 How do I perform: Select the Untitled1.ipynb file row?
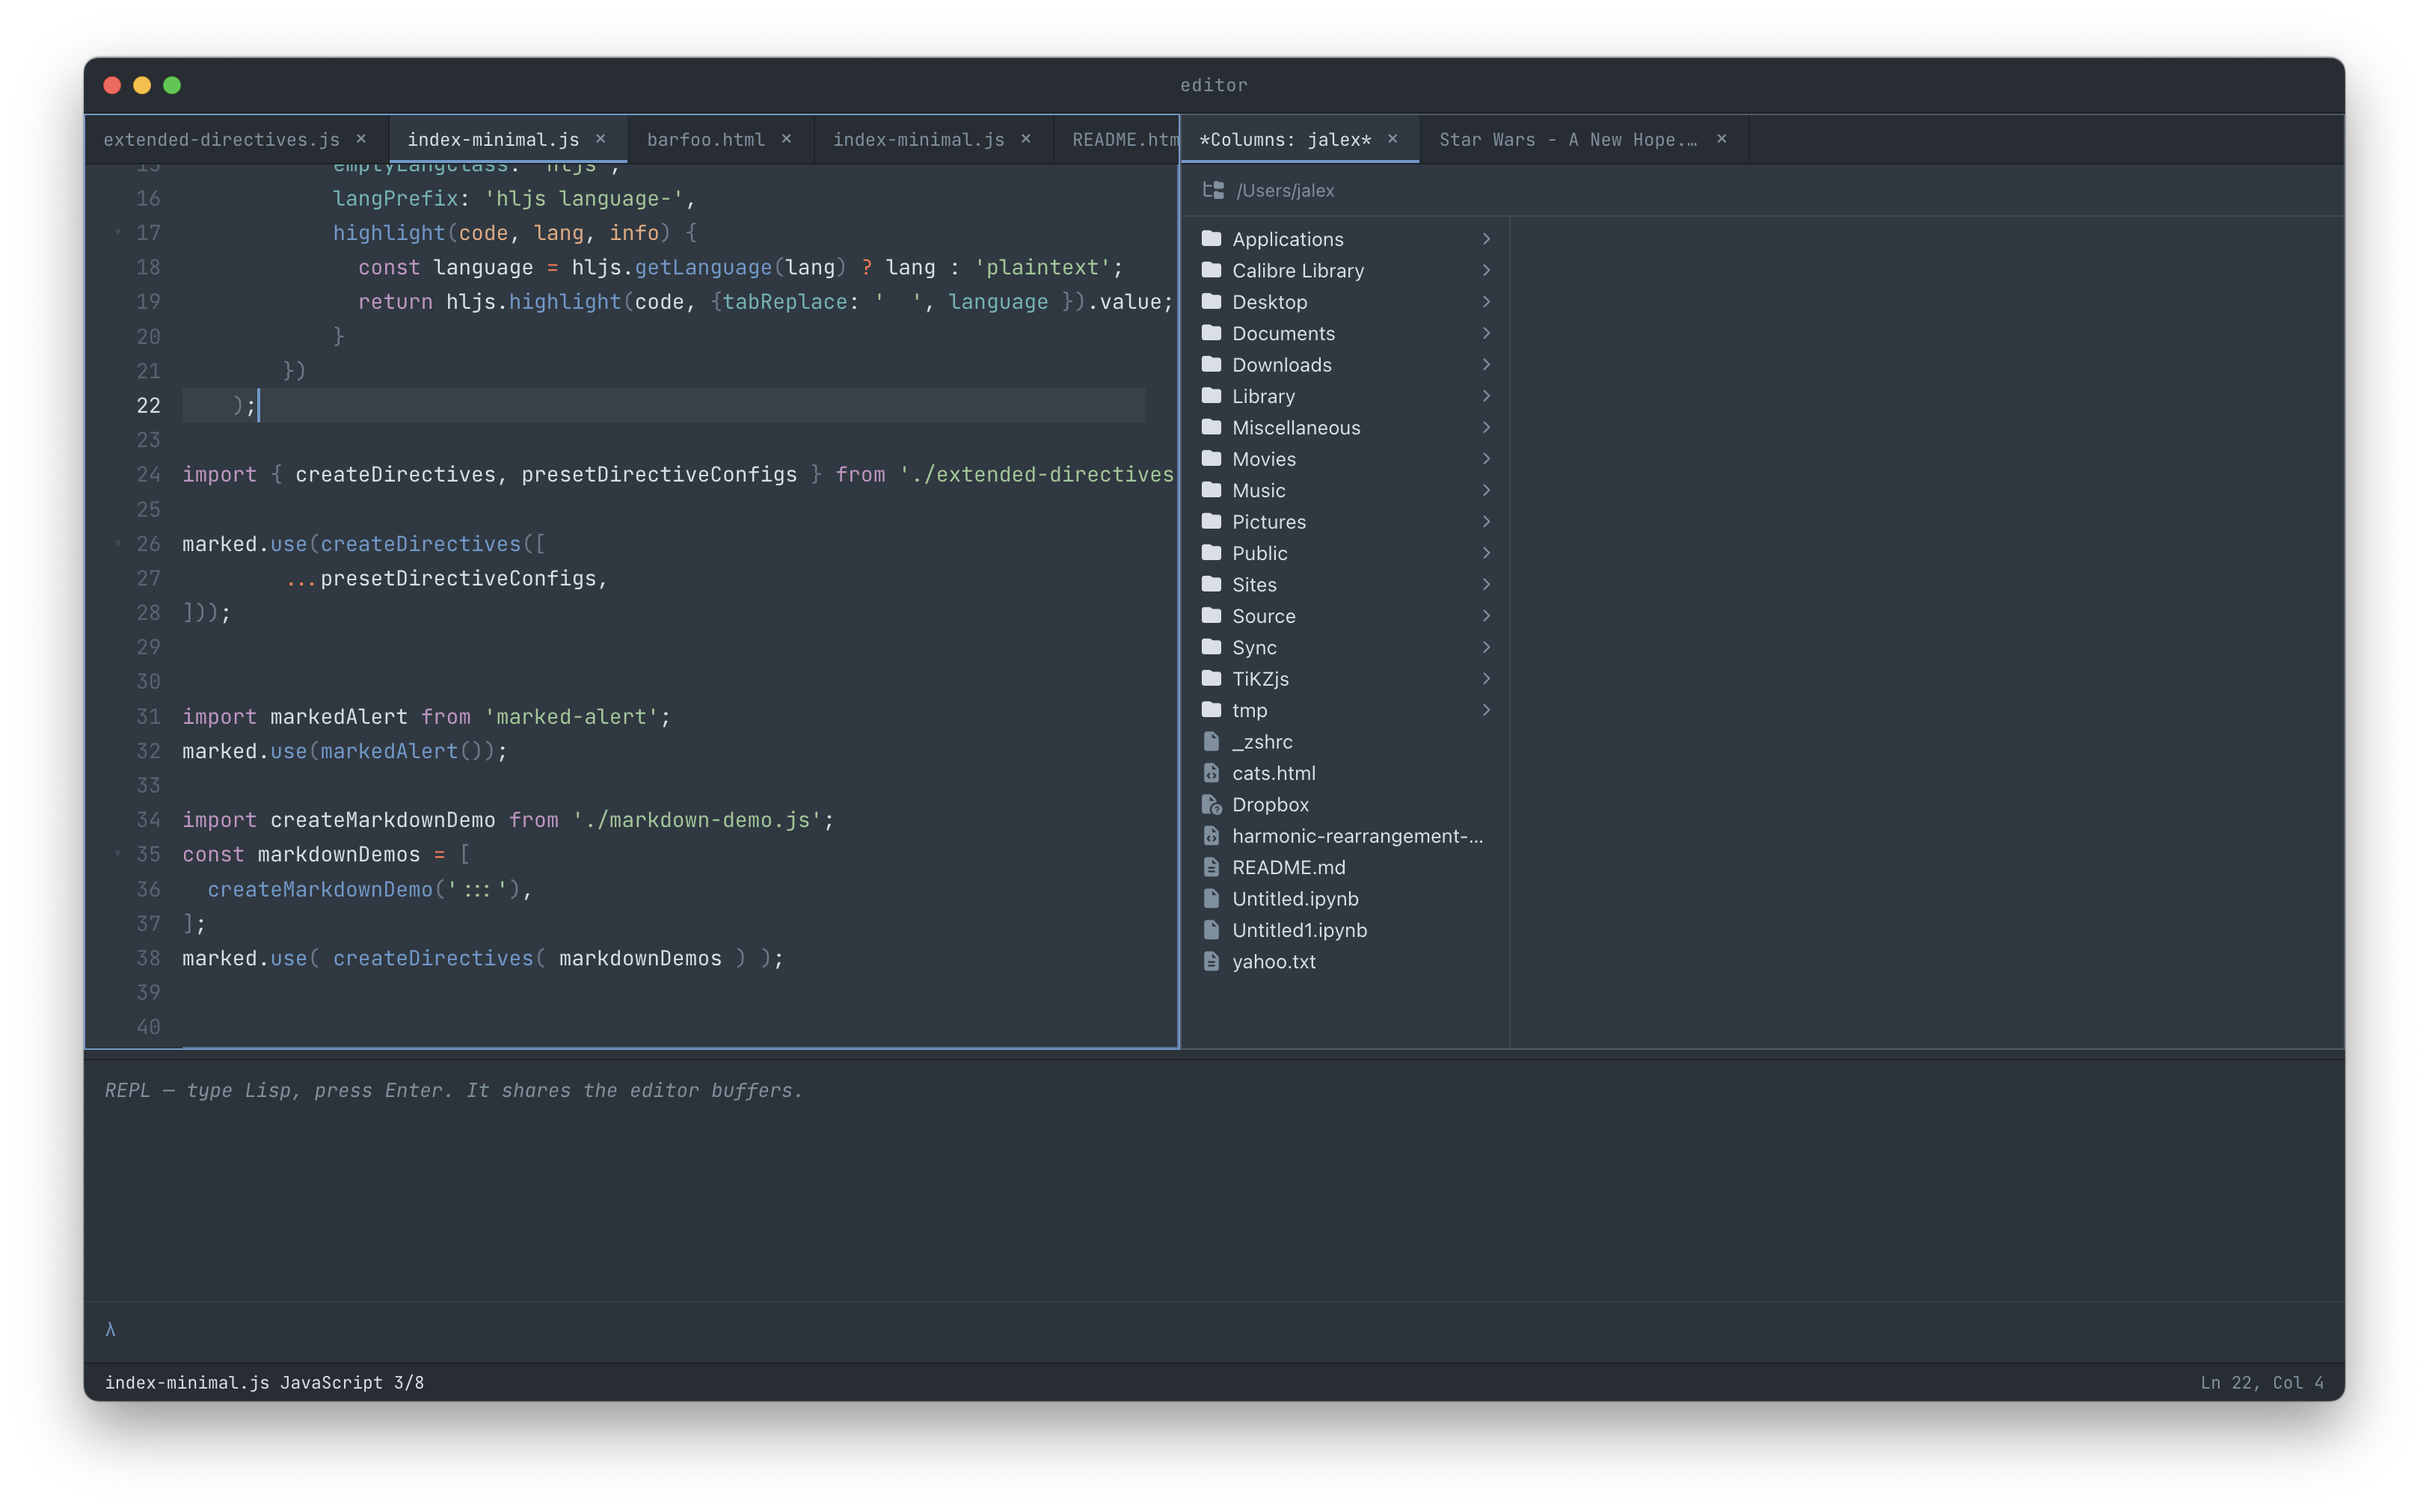[x=1345, y=930]
